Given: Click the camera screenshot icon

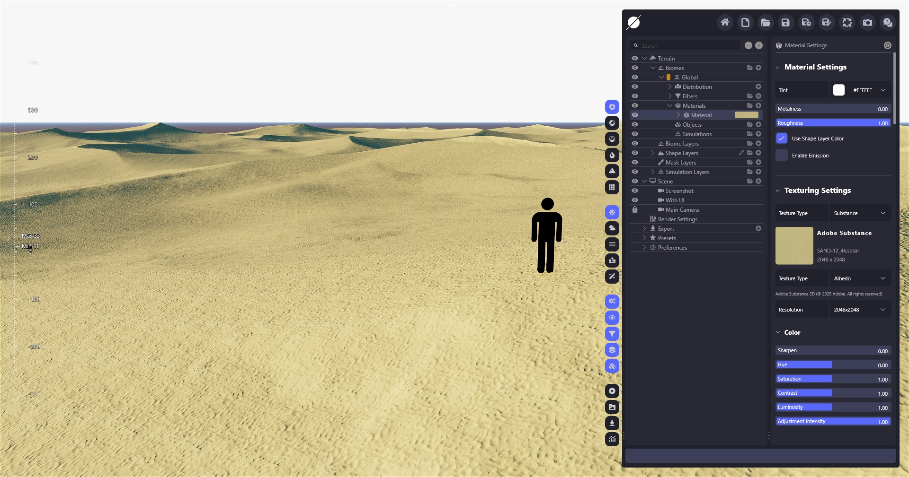Looking at the screenshot, I should pyautogui.click(x=867, y=22).
